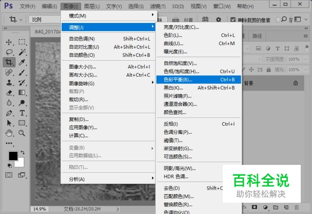
Task: Select the Eyedropper tool
Action: 22,62
